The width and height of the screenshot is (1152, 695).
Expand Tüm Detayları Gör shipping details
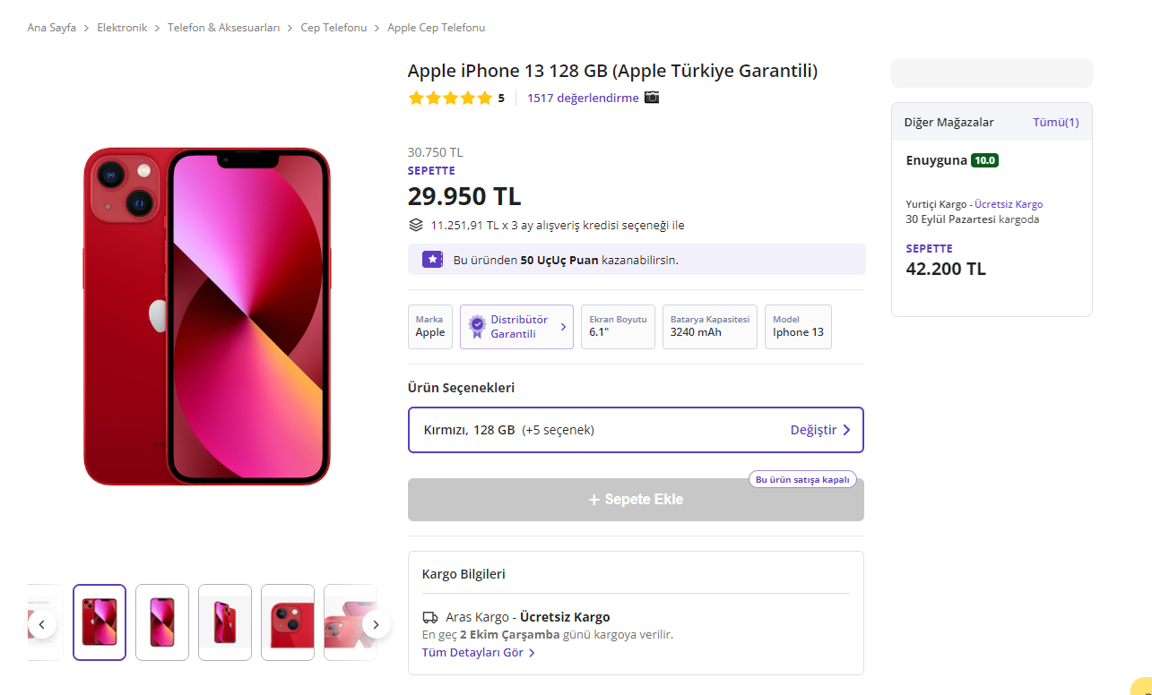click(x=479, y=653)
